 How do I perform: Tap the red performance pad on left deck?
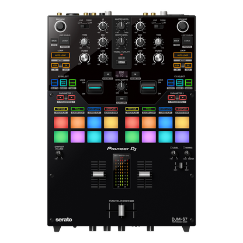(61, 123)
